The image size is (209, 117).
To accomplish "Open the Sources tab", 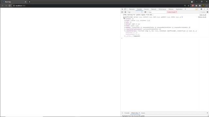I will 146,9.
